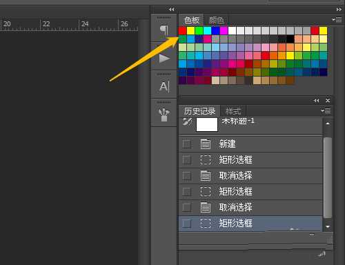The image size is (345, 265).
Task: Select the second 矩形选框 history state
Action: pyautogui.click(x=250, y=192)
